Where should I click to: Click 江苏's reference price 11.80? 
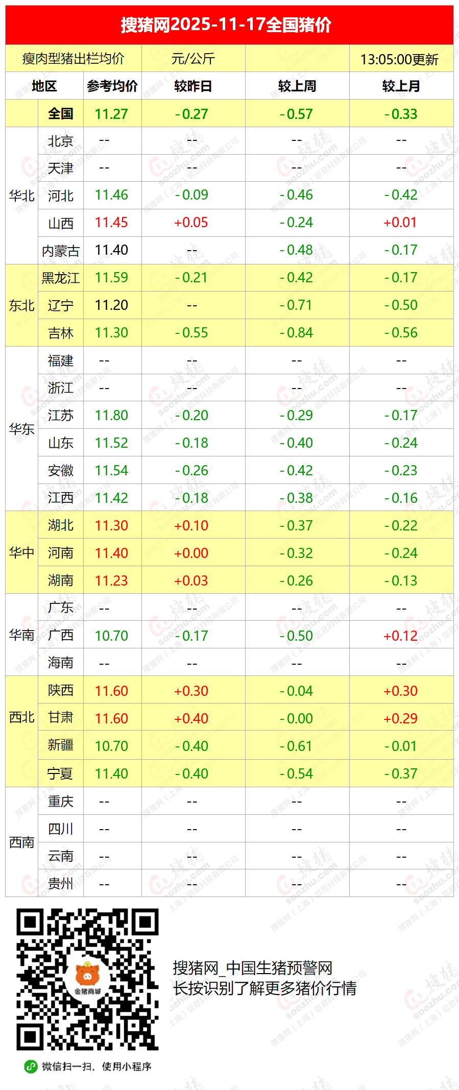112,416
